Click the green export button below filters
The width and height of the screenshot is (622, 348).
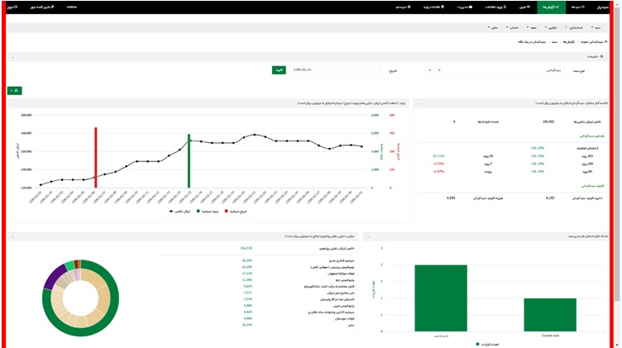point(15,91)
